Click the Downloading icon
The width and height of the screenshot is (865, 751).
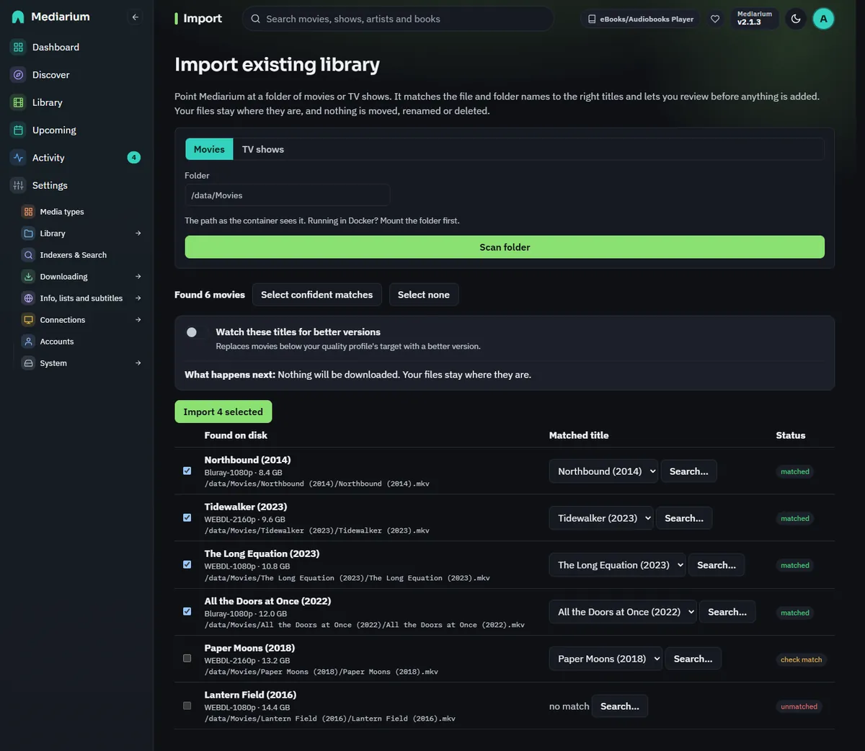pos(28,277)
